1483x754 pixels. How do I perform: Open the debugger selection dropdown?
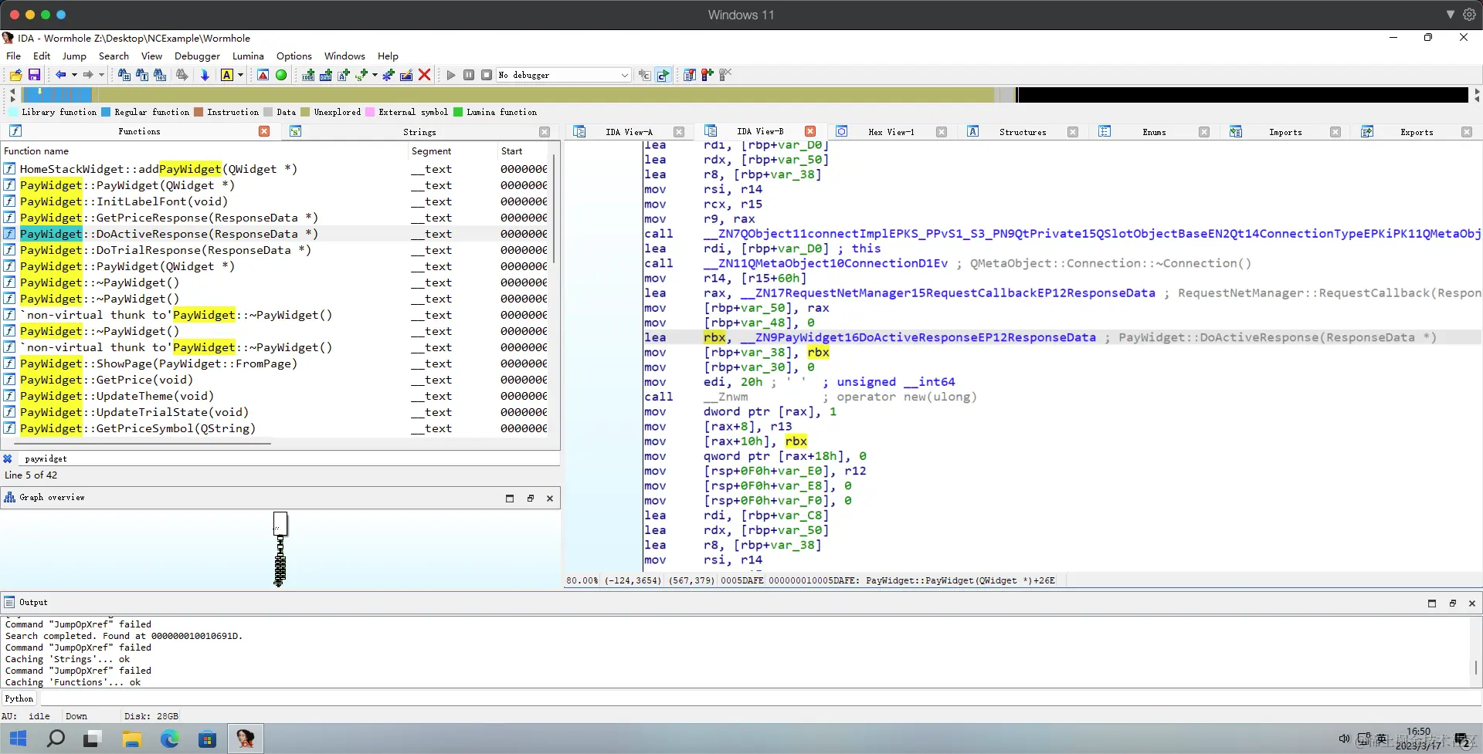[x=624, y=75]
